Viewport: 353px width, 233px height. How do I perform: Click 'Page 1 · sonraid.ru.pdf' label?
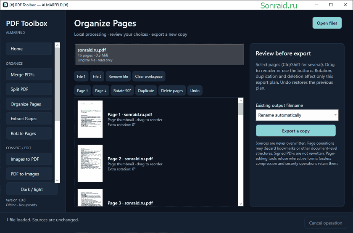[x=130, y=114]
